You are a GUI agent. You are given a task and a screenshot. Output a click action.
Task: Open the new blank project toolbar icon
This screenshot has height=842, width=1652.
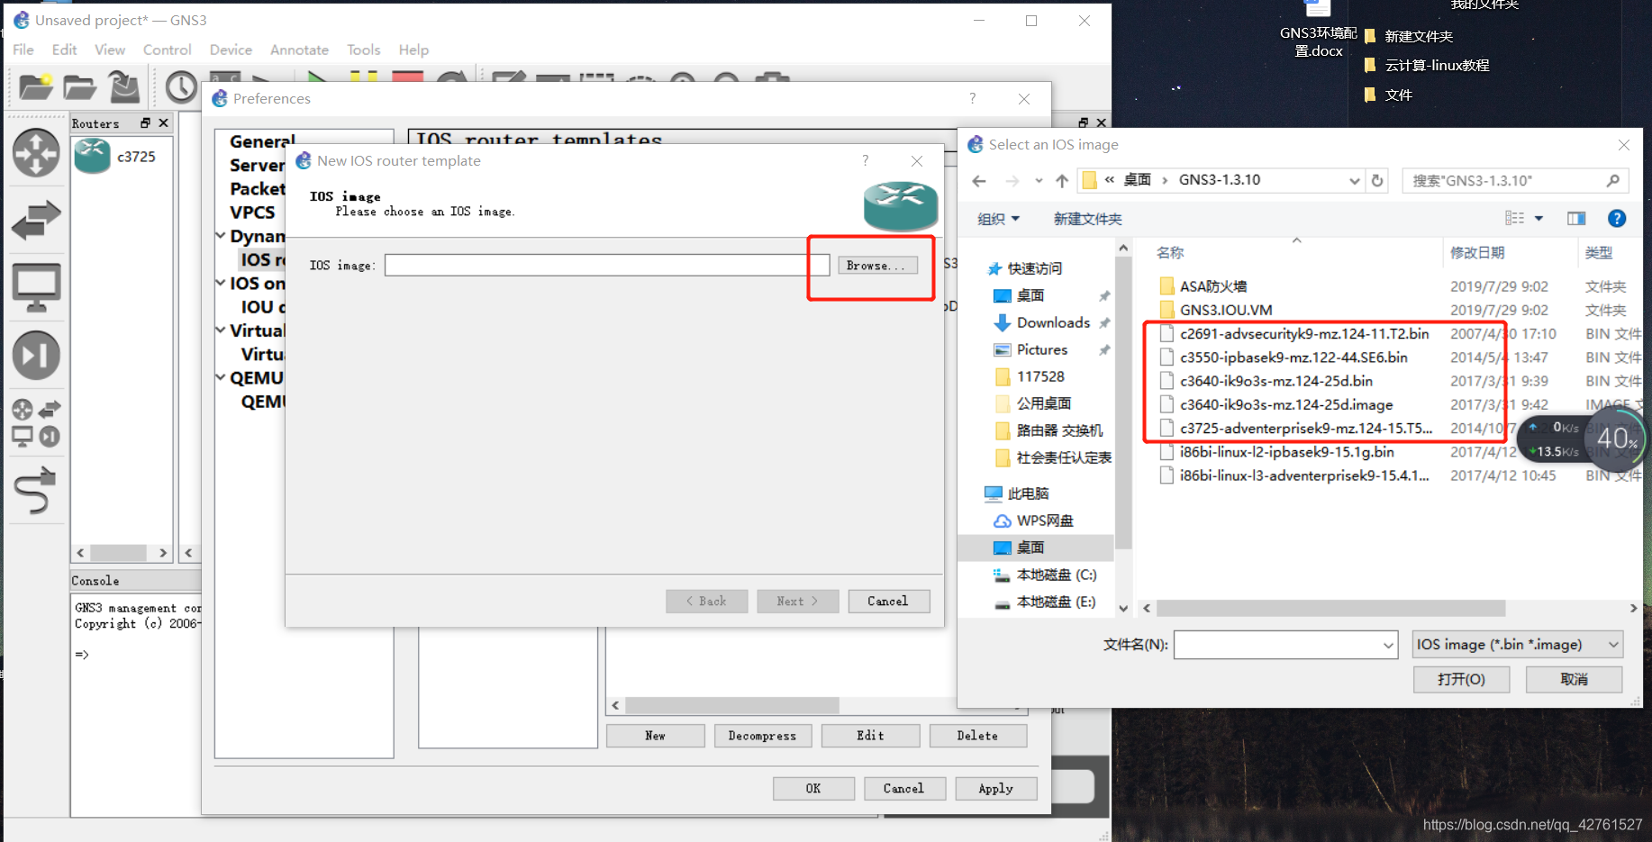(36, 86)
